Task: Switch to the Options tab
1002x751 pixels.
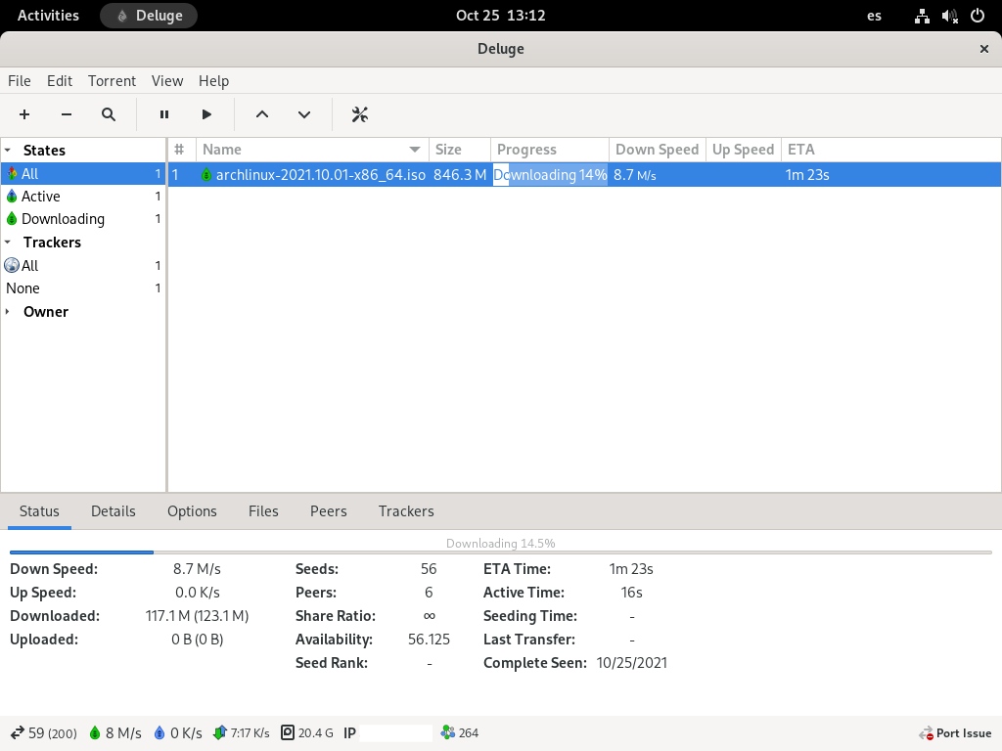Action: [x=192, y=510]
